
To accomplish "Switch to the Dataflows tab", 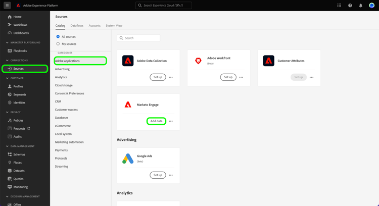I will click(77, 26).
